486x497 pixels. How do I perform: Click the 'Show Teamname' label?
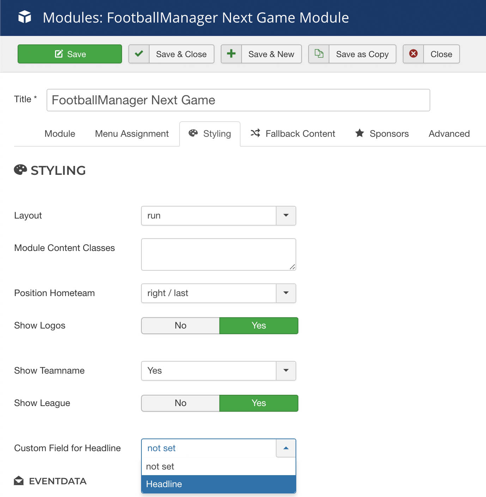(x=49, y=370)
